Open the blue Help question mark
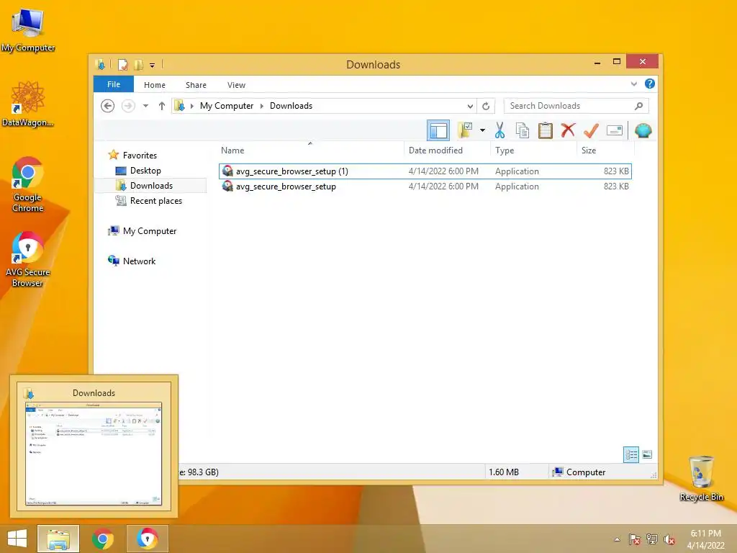The width and height of the screenshot is (737, 553). coord(650,84)
